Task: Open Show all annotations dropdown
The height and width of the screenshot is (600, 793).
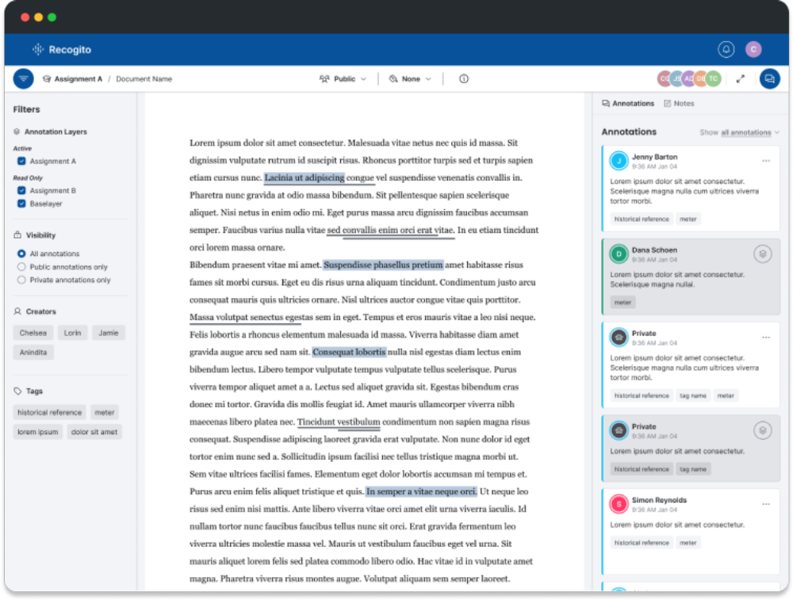Action: 749,132
